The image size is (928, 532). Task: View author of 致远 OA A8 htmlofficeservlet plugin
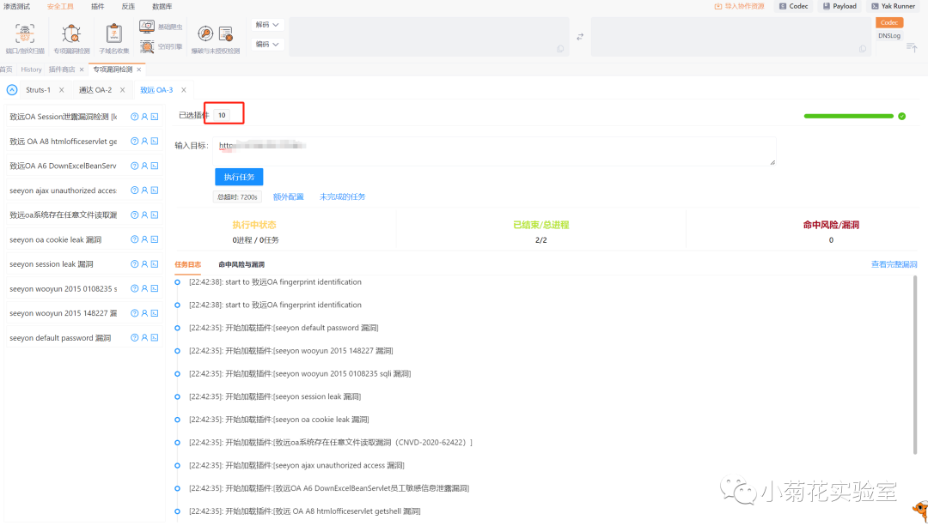click(x=144, y=142)
